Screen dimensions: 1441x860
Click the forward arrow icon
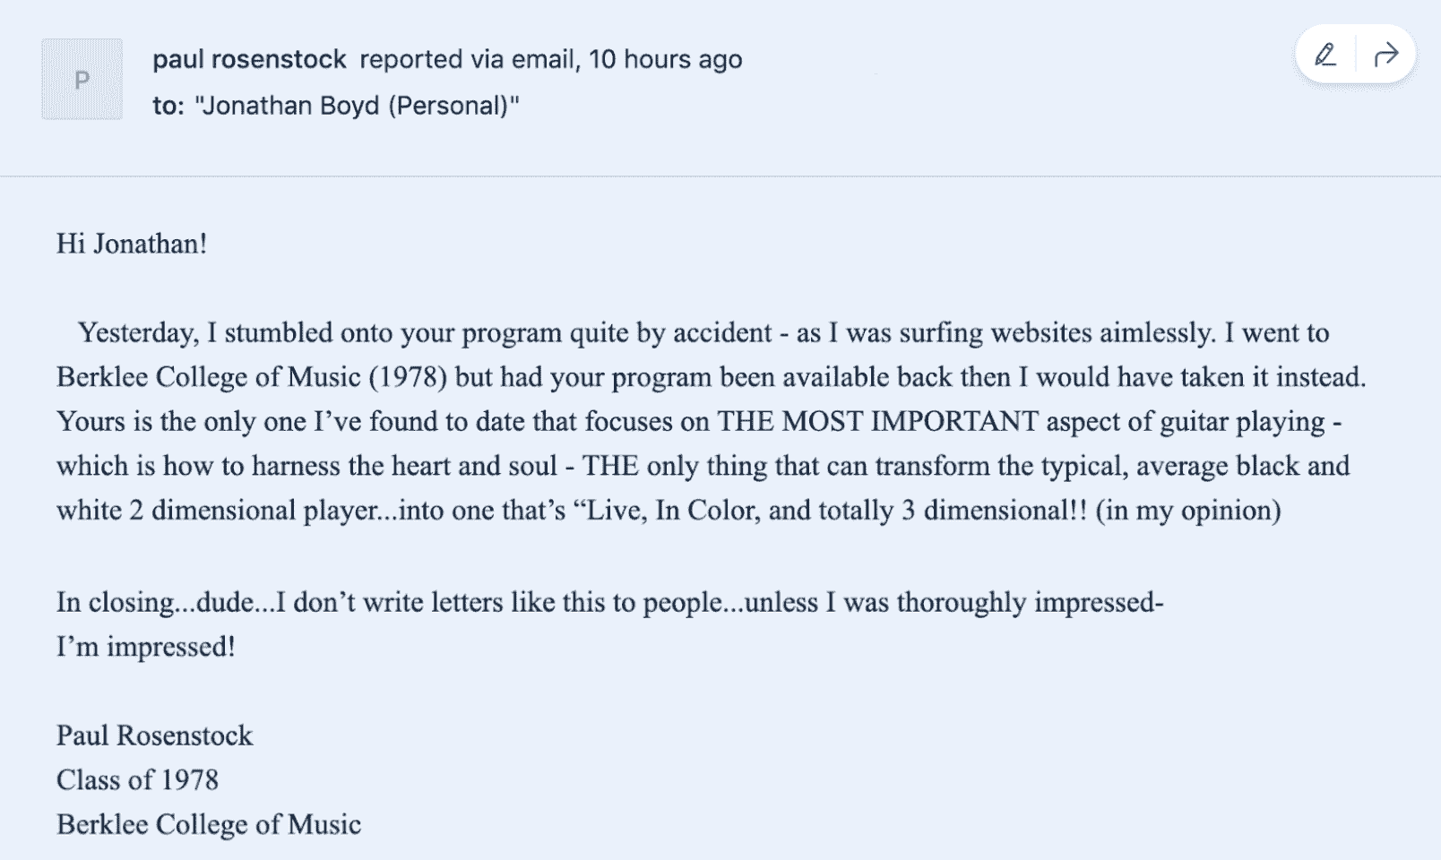(1385, 56)
